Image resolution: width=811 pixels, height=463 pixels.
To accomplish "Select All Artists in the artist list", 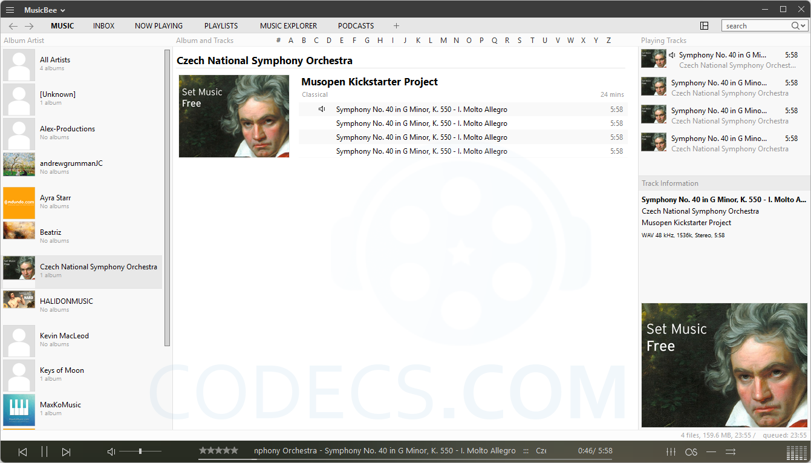I will (x=82, y=64).
